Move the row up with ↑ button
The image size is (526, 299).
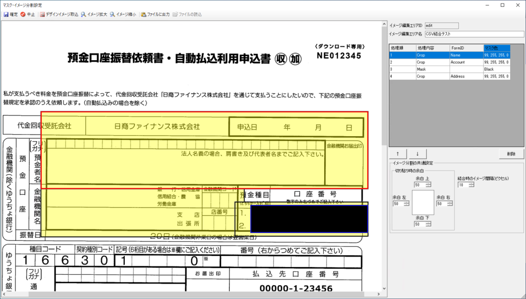[397, 154]
